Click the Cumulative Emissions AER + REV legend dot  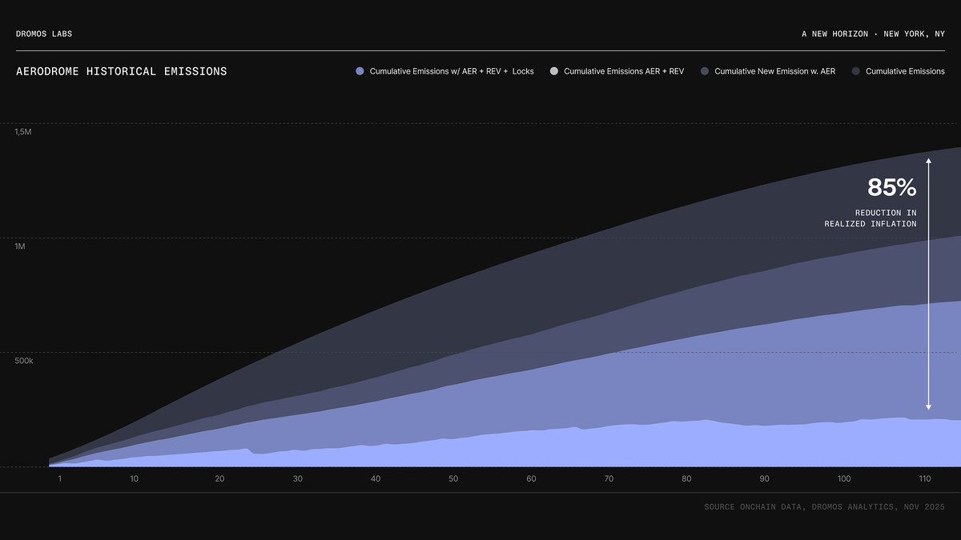point(553,71)
